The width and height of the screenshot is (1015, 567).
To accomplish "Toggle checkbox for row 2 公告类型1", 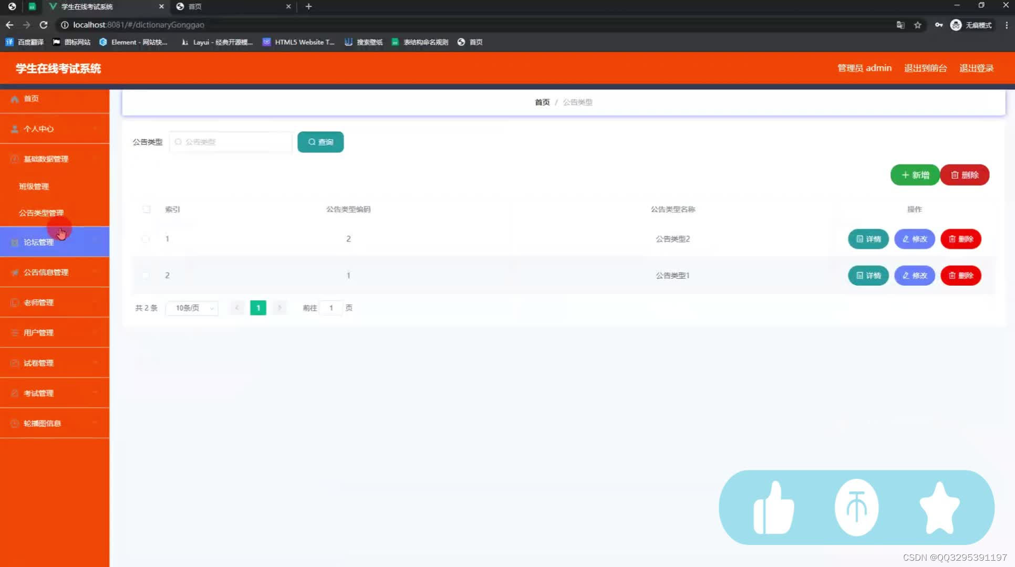I will coord(146,275).
